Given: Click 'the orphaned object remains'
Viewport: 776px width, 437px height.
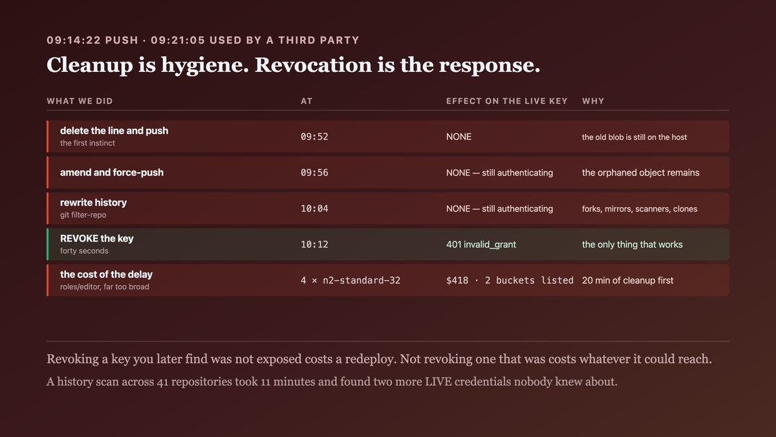Looking at the screenshot, I should click(x=640, y=173).
